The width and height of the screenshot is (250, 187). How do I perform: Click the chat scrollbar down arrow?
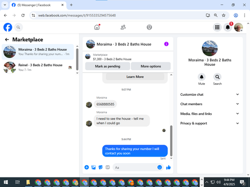(x=171, y=159)
